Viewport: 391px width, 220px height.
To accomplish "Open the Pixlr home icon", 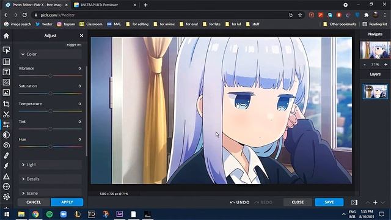I will (6, 35).
